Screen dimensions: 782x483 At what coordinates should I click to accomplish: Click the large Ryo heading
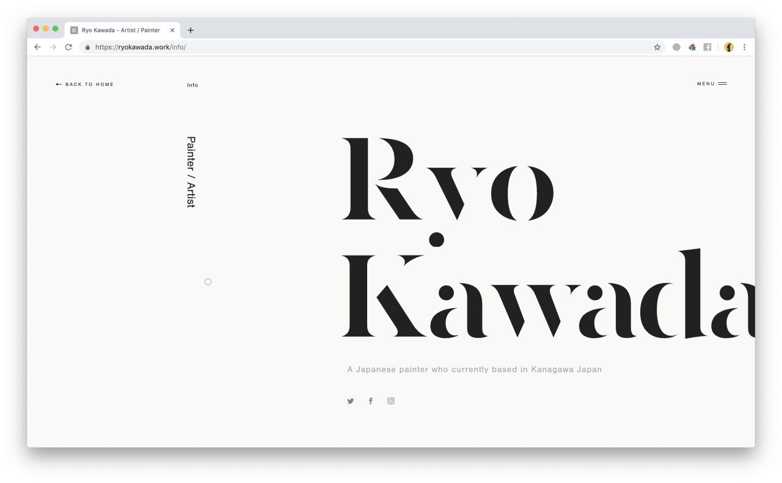click(x=447, y=179)
